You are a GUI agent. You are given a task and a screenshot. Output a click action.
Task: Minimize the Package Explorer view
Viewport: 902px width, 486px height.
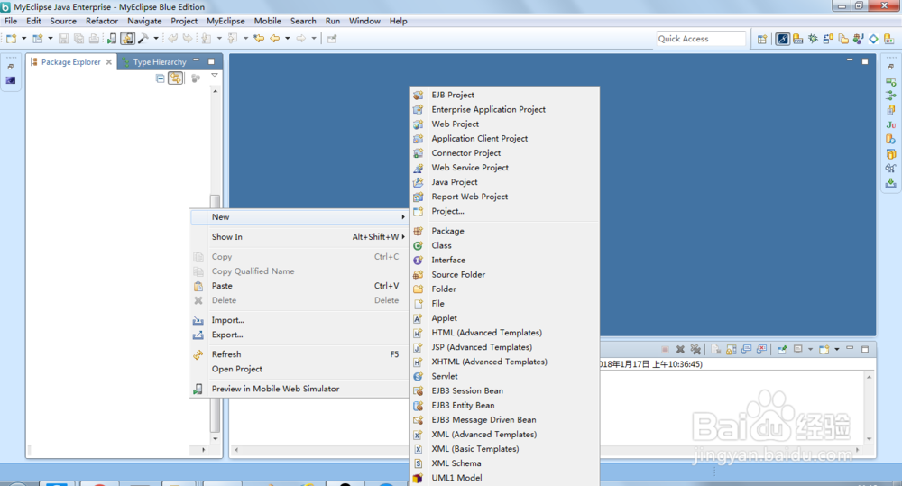[196, 60]
